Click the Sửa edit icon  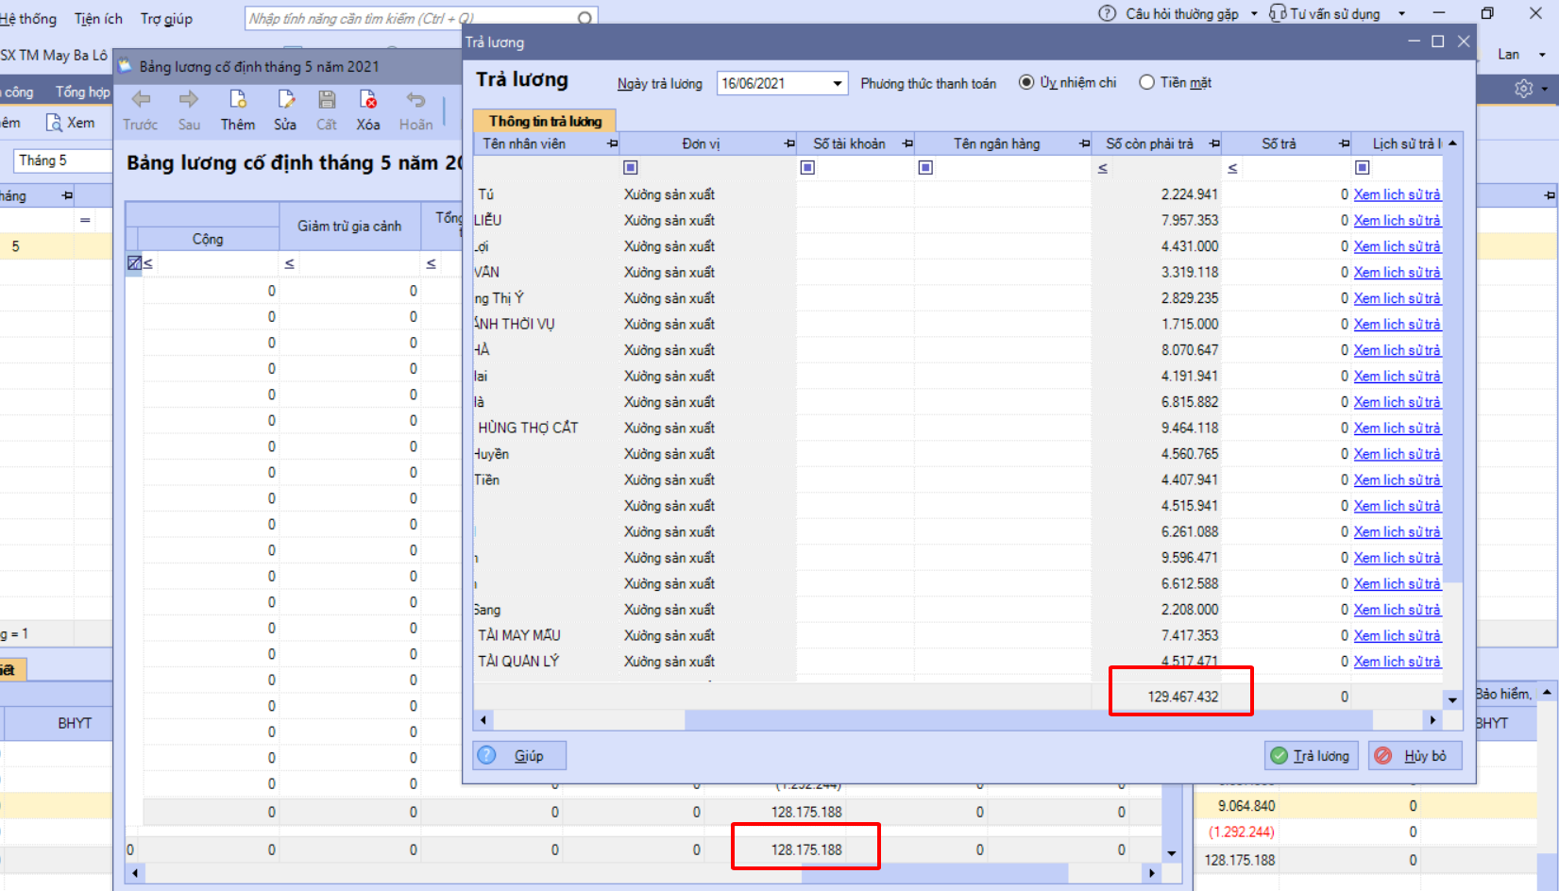(286, 99)
